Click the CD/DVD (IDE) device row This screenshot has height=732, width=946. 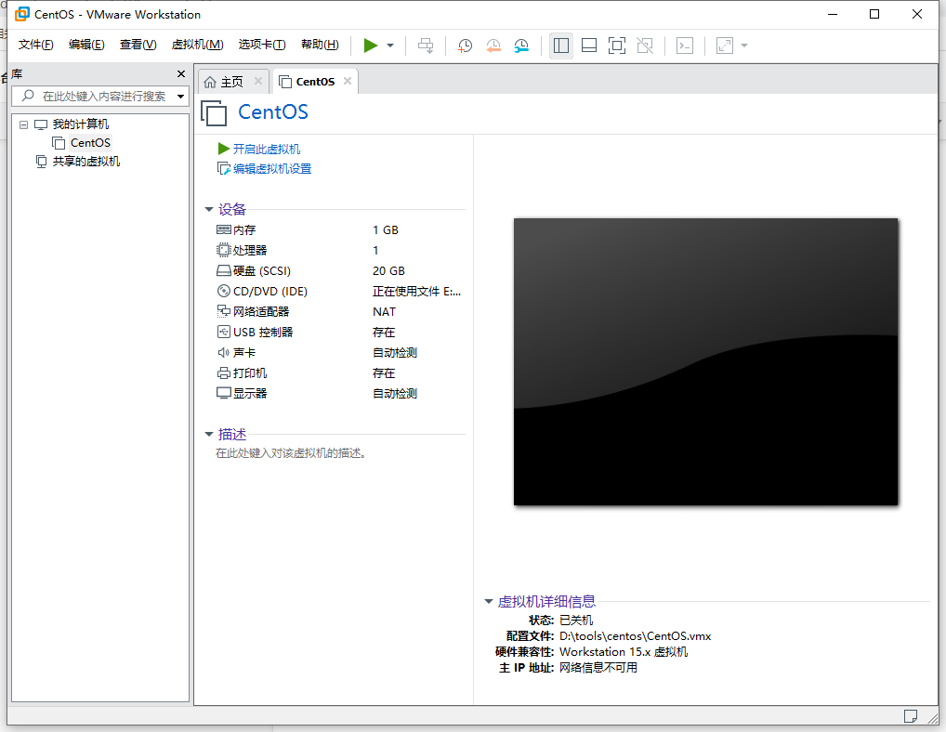pyautogui.click(x=340, y=292)
